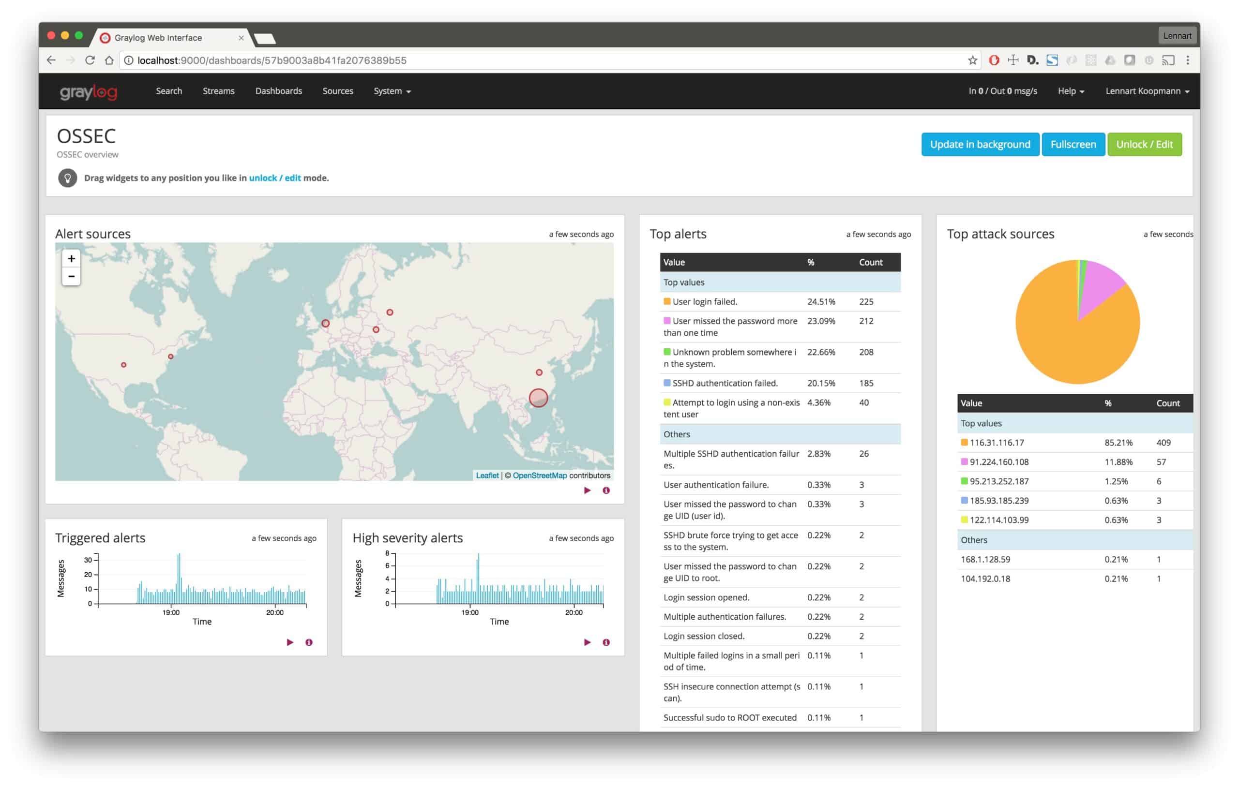Click the Count header in Top alerts table
The width and height of the screenshot is (1239, 787).
coord(871,262)
